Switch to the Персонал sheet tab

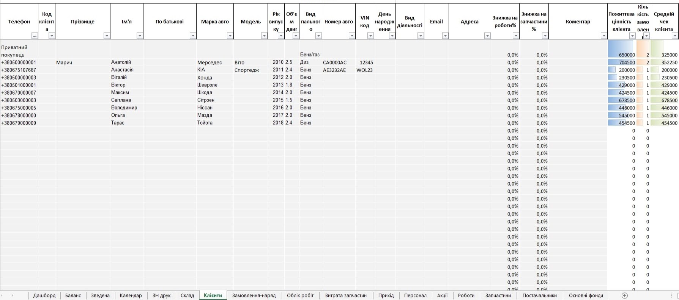click(x=415, y=295)
